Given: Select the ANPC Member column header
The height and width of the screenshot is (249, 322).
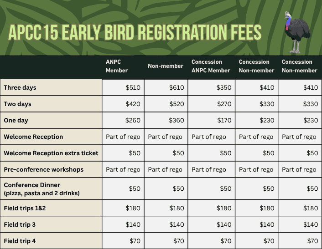Looking at the screenshot, I should pos(117,66).
